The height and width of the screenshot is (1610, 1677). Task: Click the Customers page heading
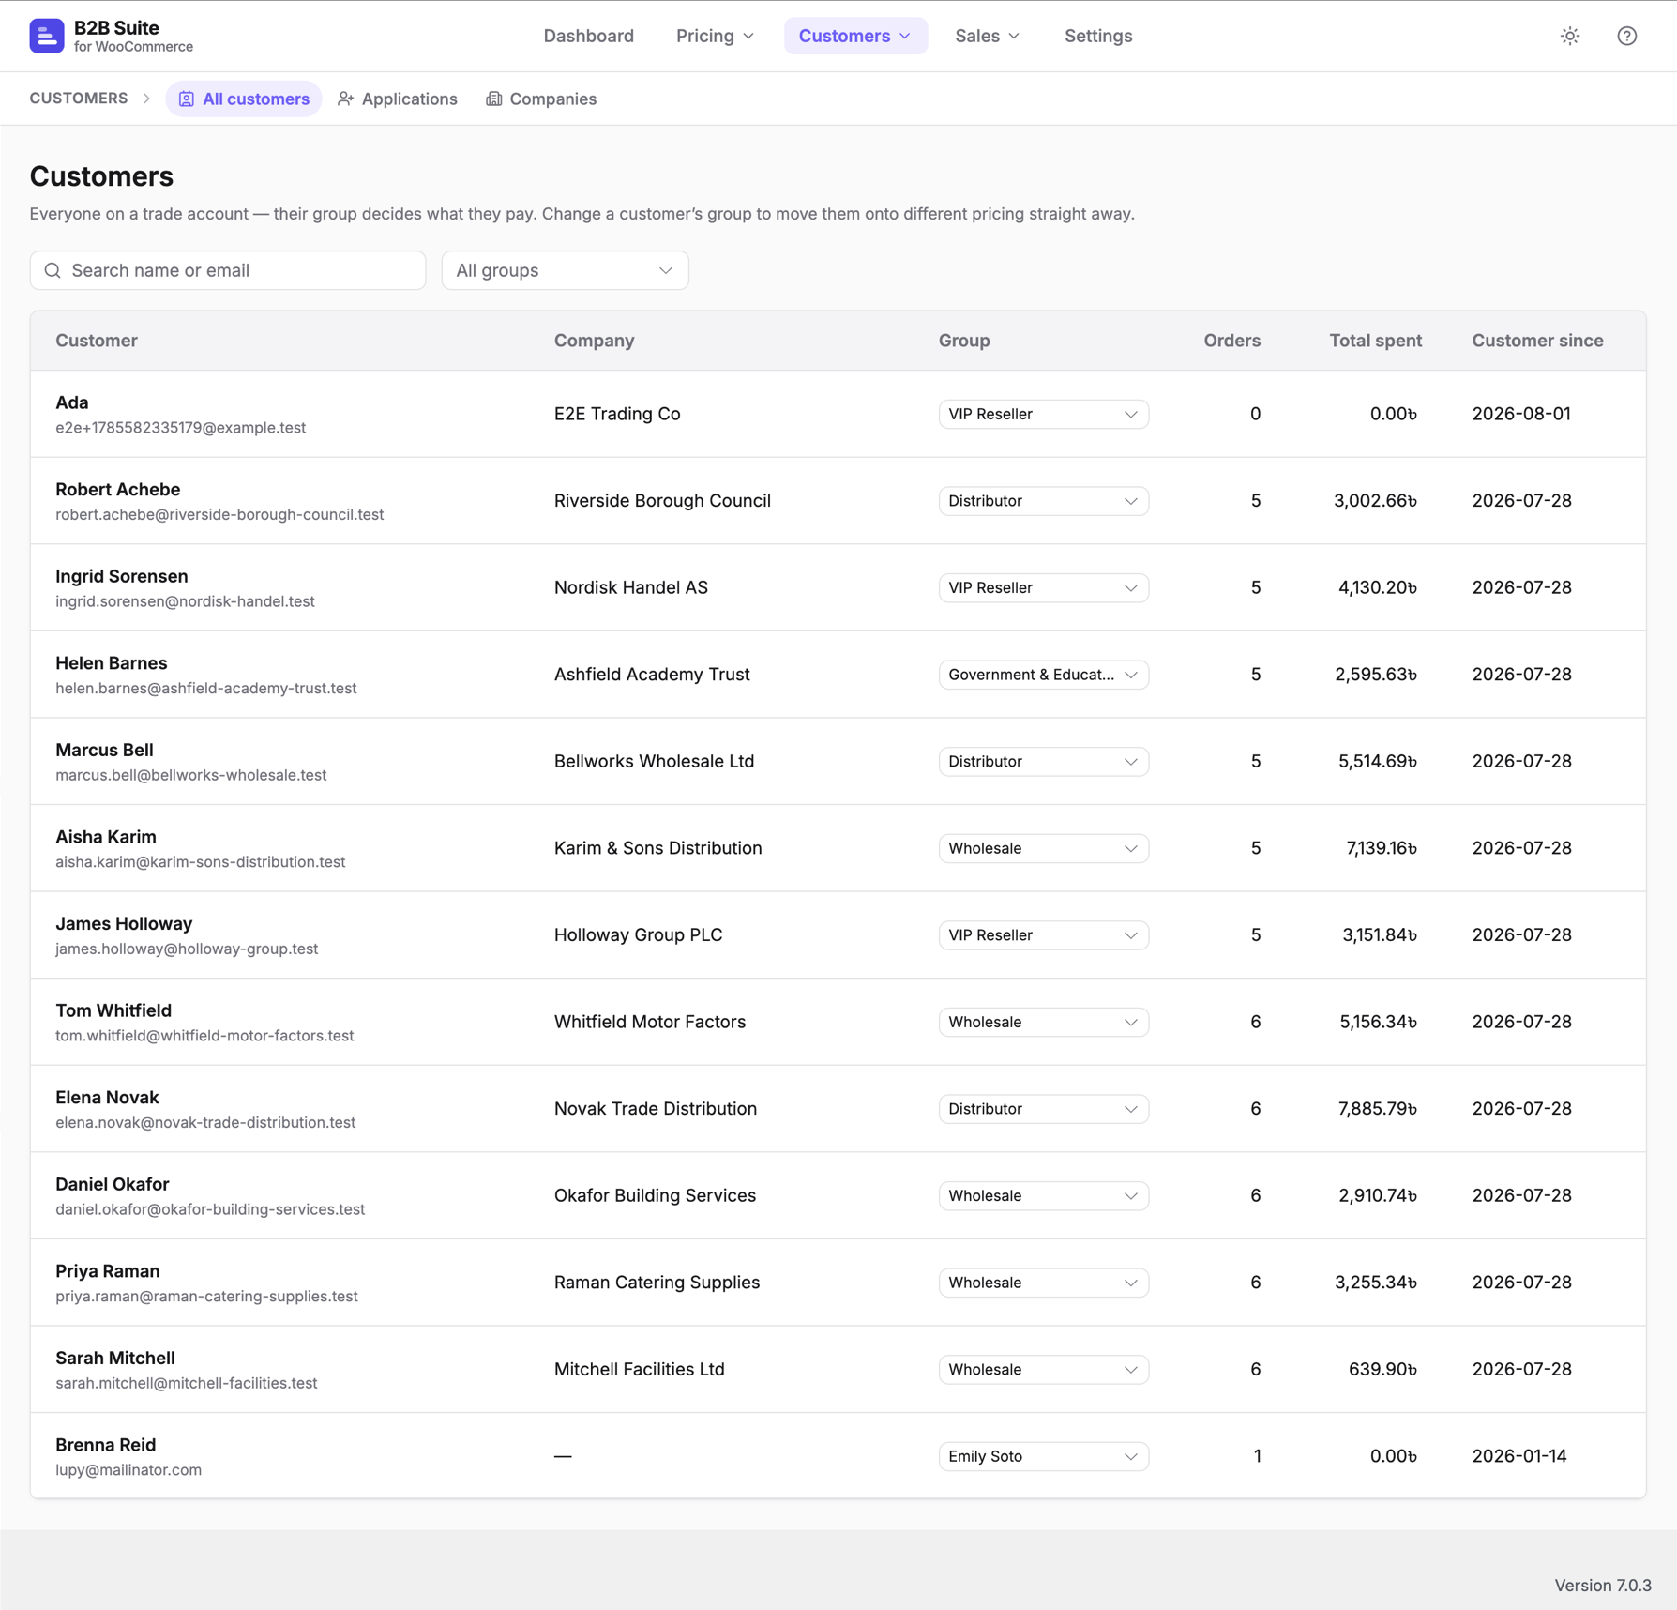pos(101,176)
